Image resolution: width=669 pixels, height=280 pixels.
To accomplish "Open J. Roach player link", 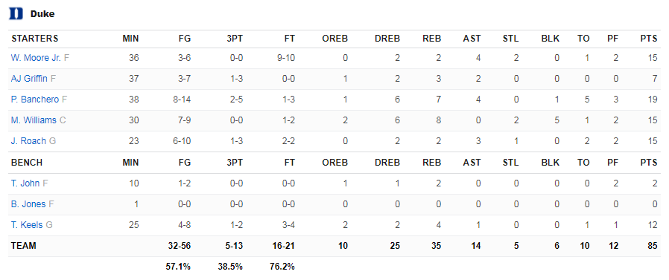I will pyautogui.click(x=28, y=141).
